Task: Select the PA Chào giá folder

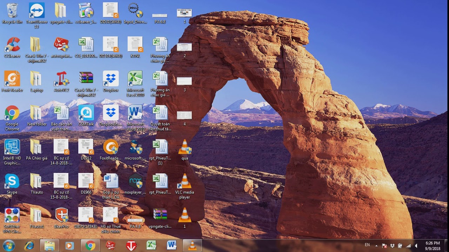Action: pyautogui.click(x=36, y=150)
